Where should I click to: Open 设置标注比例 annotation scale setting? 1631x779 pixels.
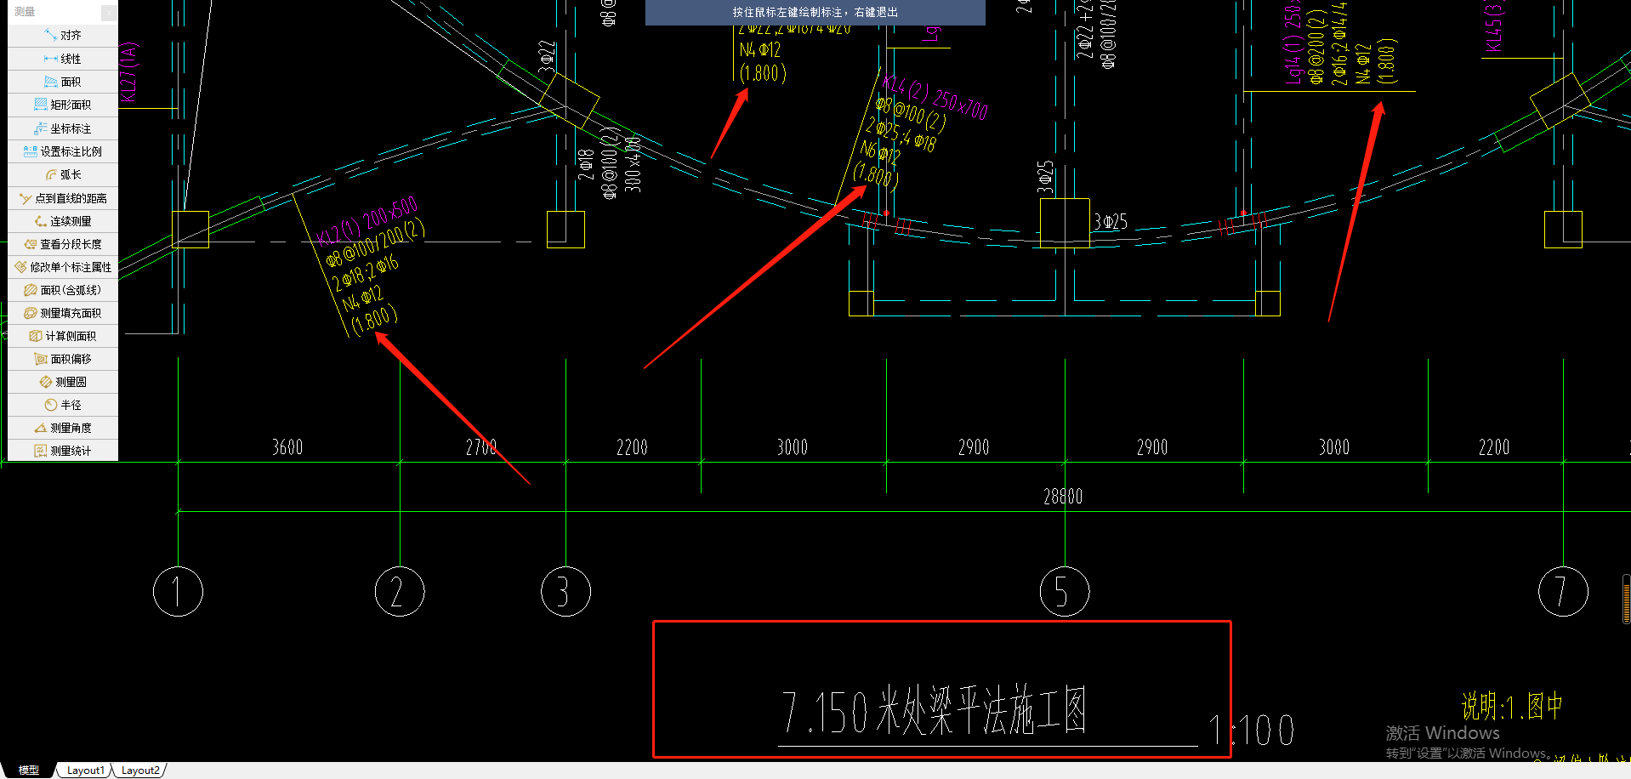click(x=63, y=151)
